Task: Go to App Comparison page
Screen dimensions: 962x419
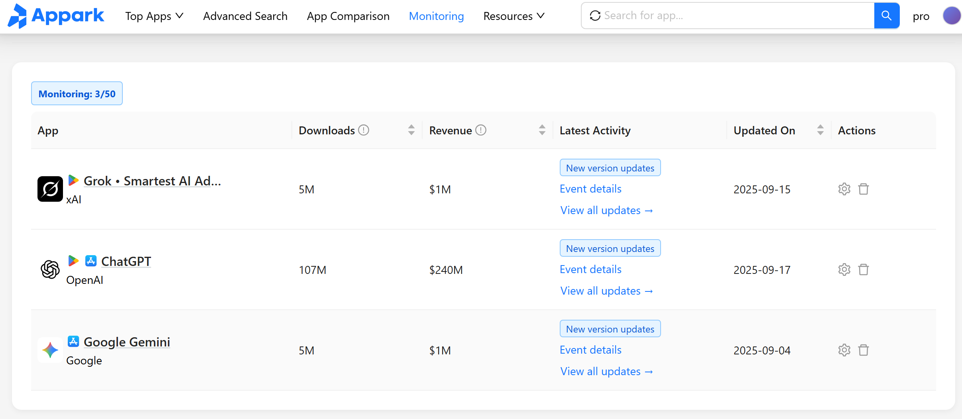Action: 348,16
